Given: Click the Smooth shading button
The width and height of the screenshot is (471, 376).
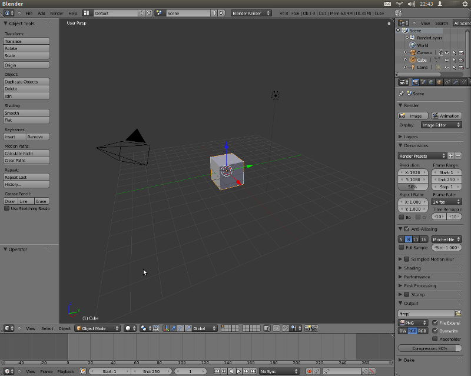Looking at the screenshot, I should pyautogui.click(x=26, y=113).
